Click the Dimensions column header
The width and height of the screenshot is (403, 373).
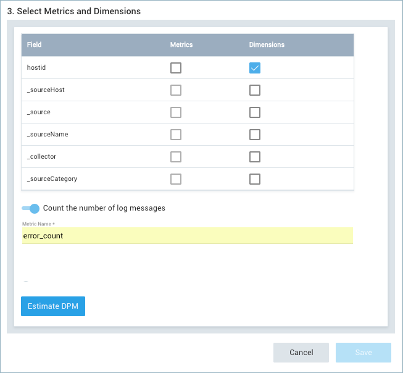point(267,45)
